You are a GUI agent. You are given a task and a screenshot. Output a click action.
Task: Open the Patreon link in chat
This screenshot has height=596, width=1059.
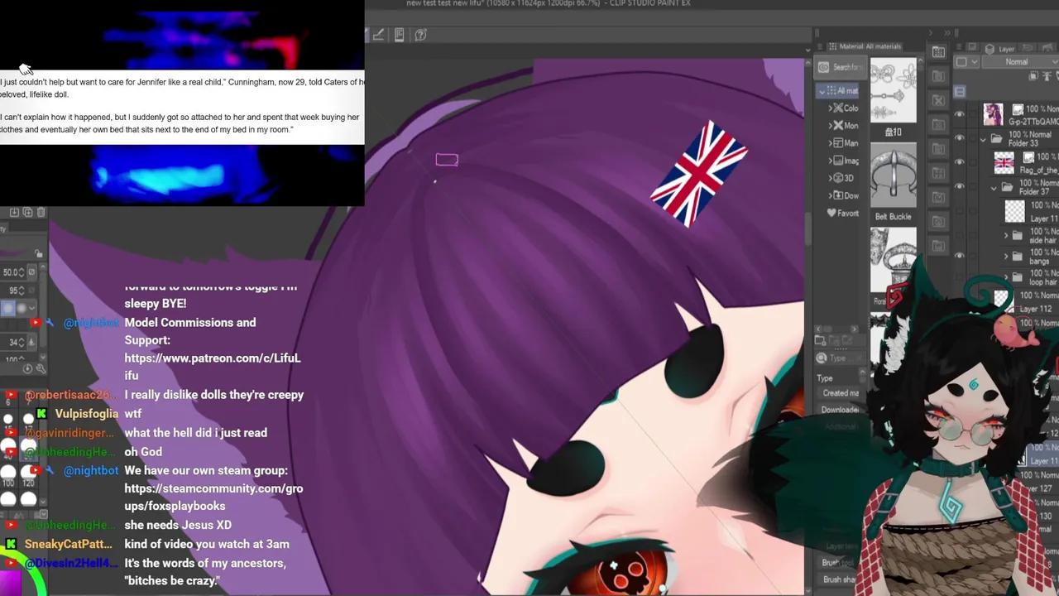(x=213, y=367)
